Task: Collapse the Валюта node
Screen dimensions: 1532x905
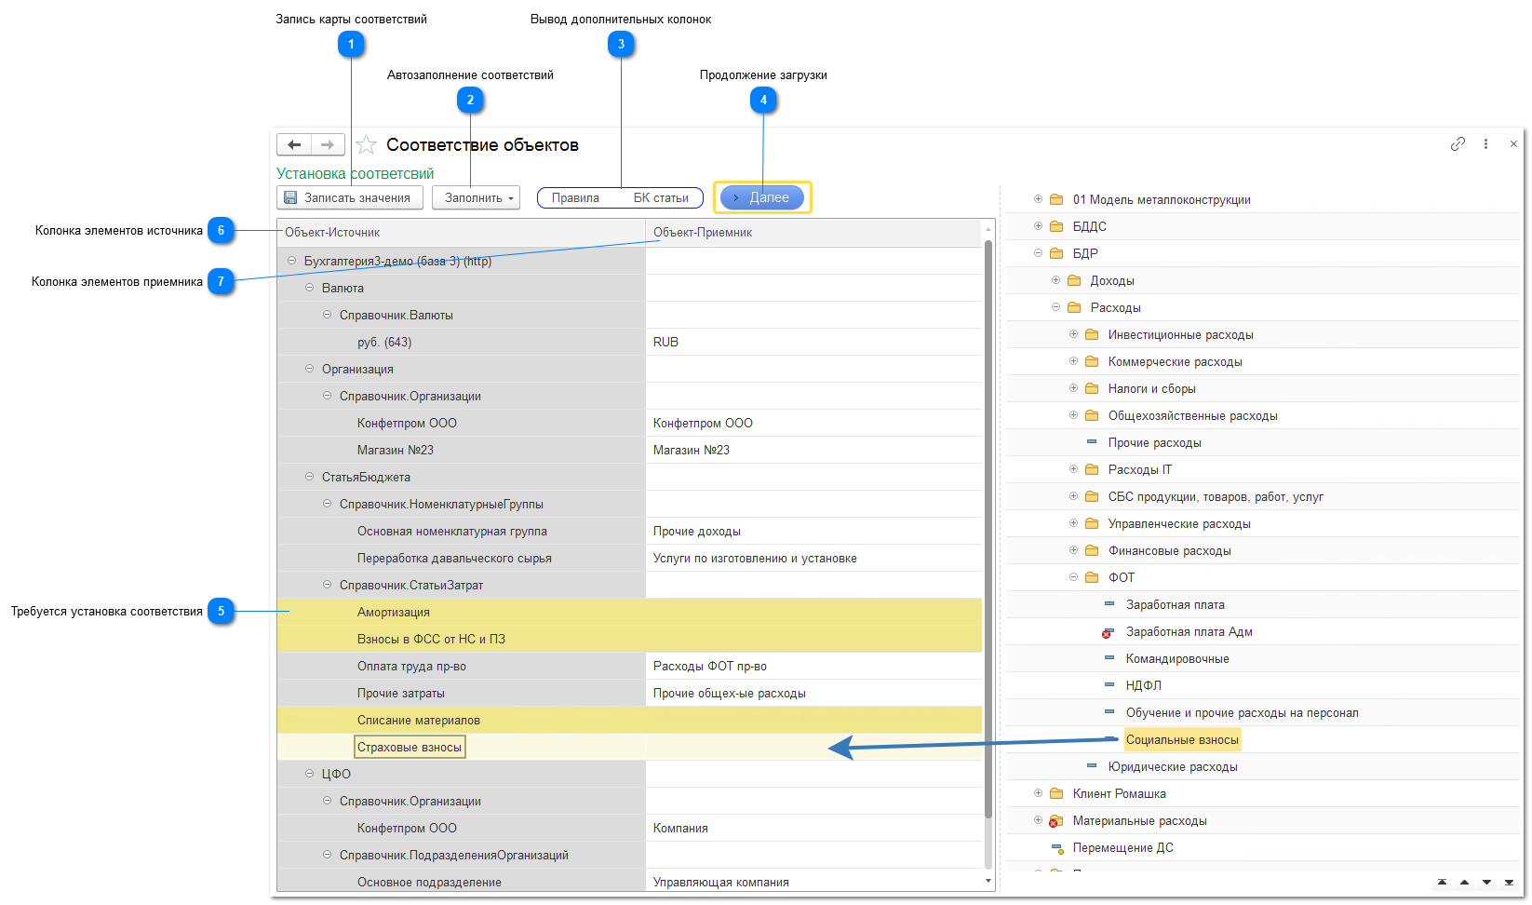Action: (x=310, y=288)
